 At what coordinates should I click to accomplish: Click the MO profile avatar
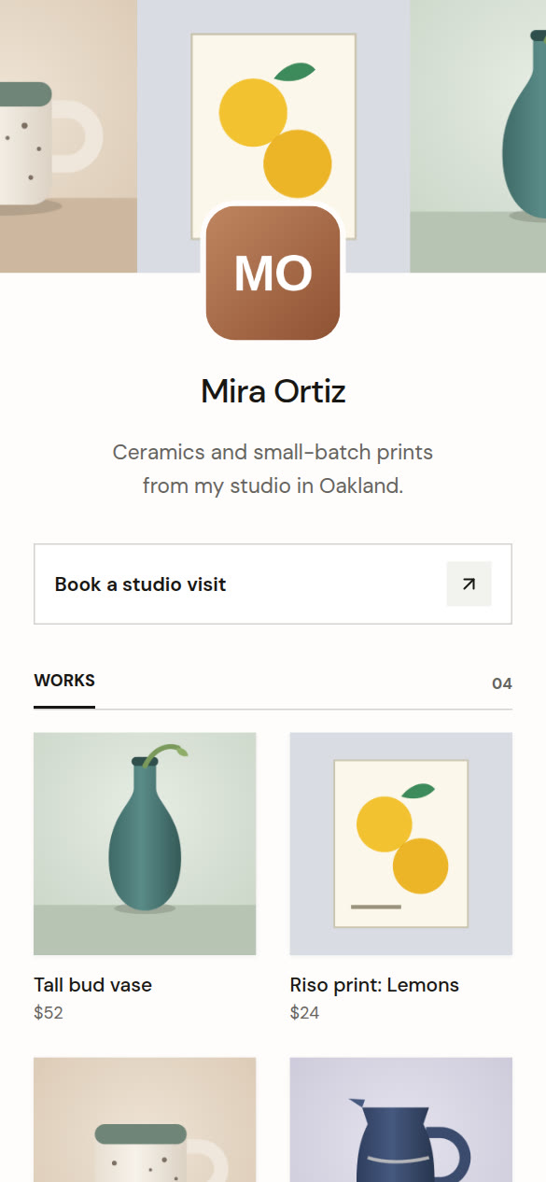pos(273,273)
